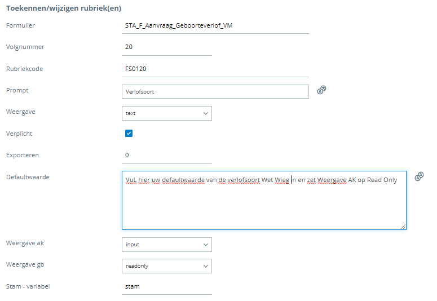Screen dimensions: 437x301
Task: Uncheck the Verplicht checkbox
Action: (129, 134)
